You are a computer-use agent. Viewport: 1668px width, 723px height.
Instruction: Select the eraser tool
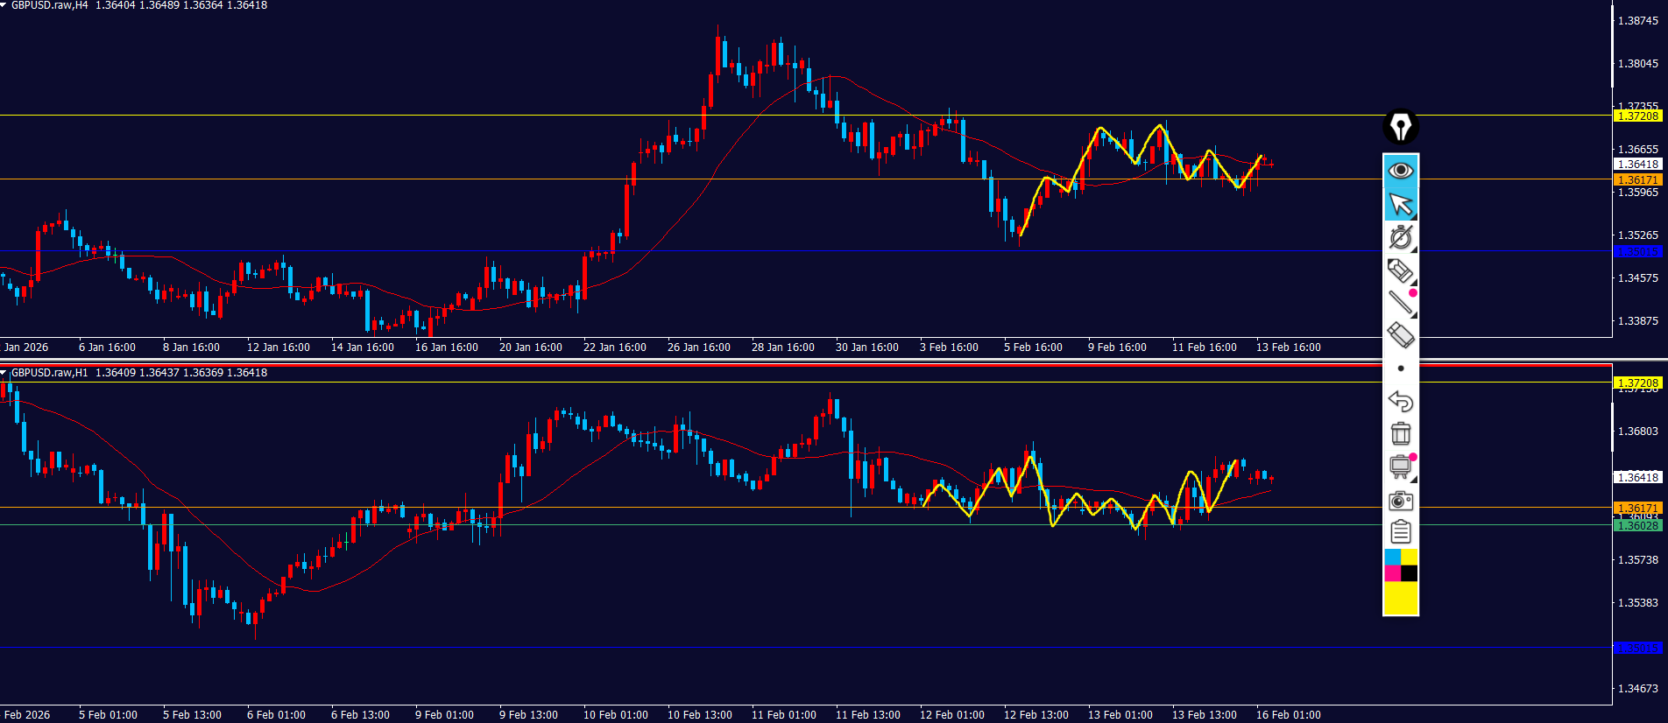(1400, 334)
